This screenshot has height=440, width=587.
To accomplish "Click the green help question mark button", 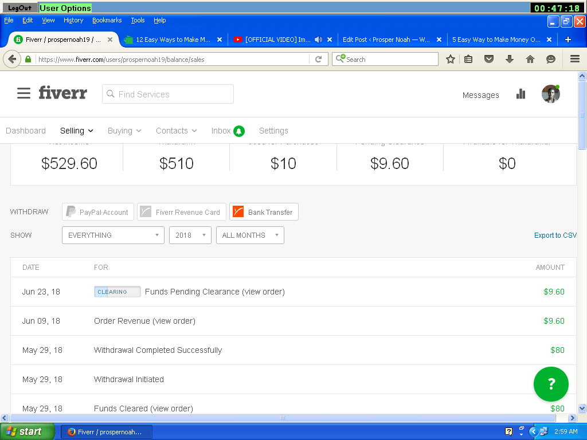I will click(x=550, y=384).
